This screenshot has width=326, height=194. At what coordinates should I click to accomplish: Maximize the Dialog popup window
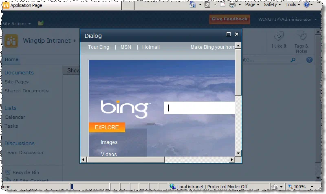pyautogui.click(x=229, y=34)
